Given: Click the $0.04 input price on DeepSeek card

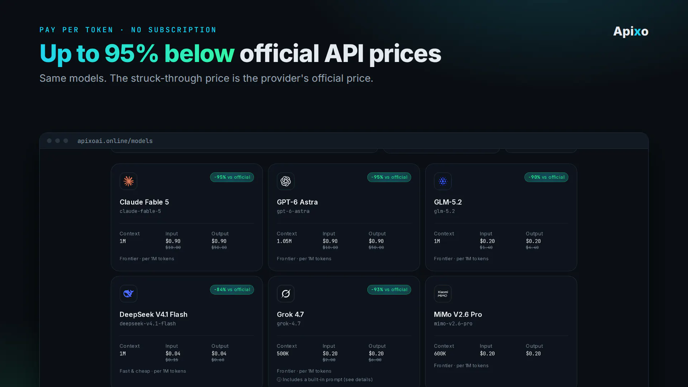Looking at the screenshot, I should click(173, 354).
